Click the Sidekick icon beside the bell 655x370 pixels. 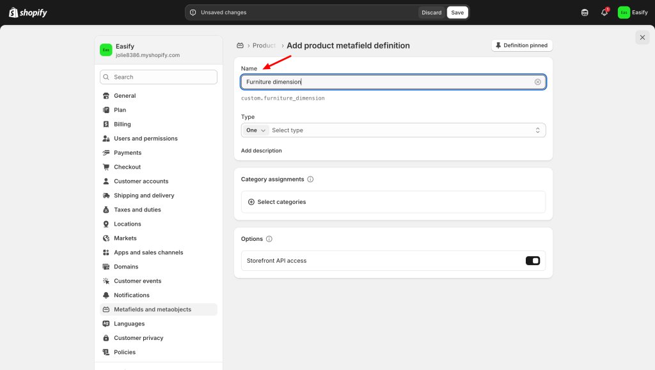(x=585, y=12)
